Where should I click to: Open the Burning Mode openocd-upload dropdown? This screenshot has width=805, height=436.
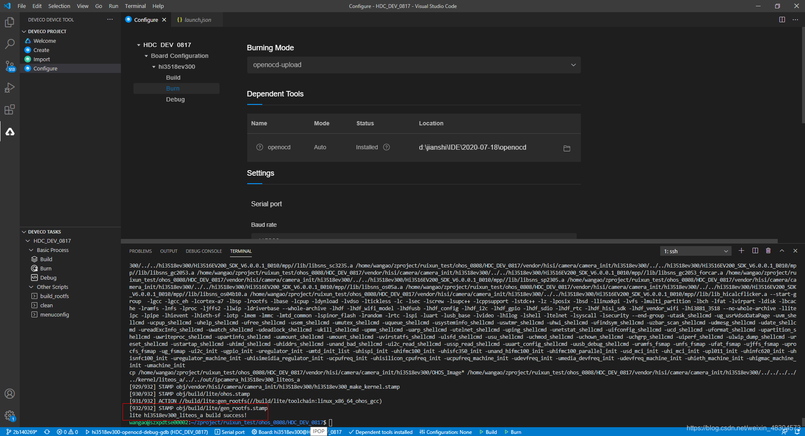point(414,65)
